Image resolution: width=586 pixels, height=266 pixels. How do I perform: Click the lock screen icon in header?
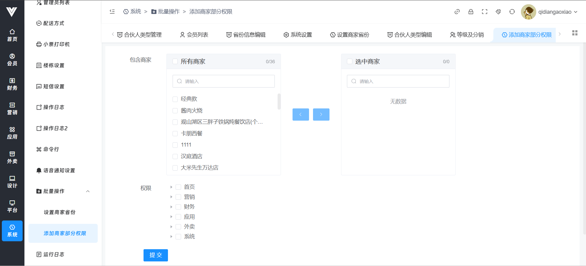471,12
